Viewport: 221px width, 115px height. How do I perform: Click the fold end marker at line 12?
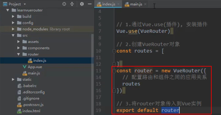click(x=114, y=64)
